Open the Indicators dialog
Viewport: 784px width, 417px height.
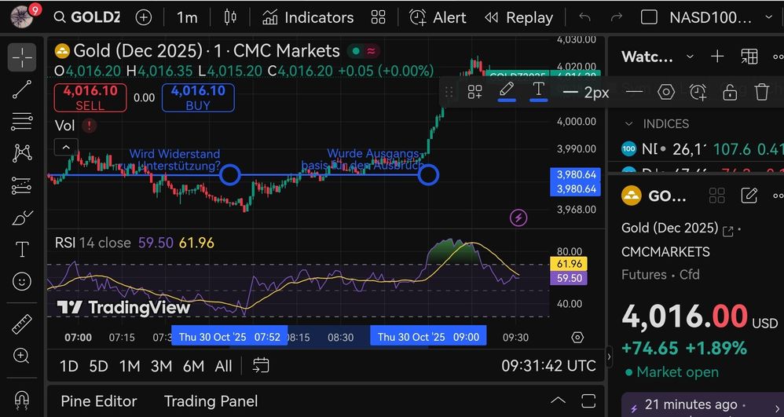308,17
